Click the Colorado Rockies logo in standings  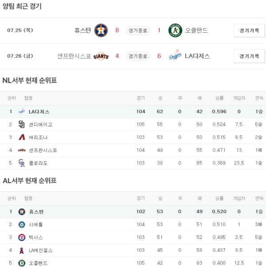pyautogui.click(x=22, y=163)
